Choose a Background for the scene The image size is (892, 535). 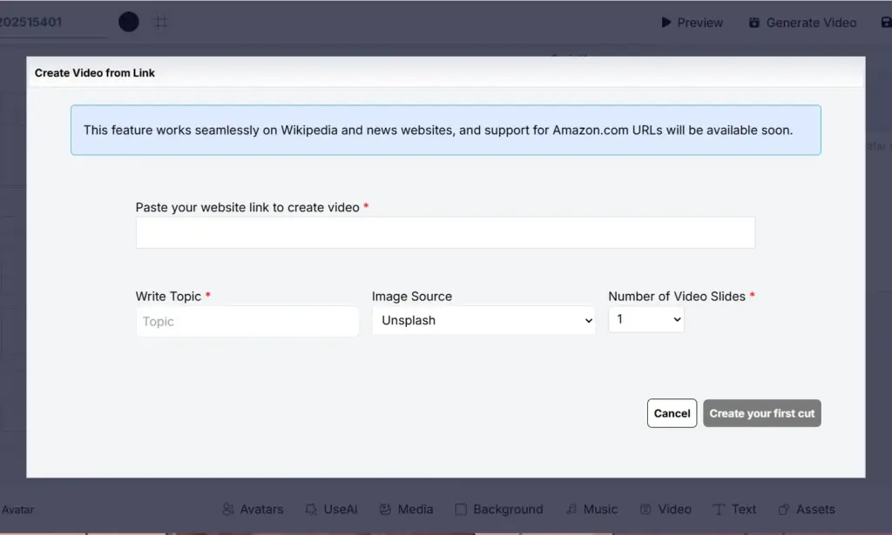tap(498, 509)
